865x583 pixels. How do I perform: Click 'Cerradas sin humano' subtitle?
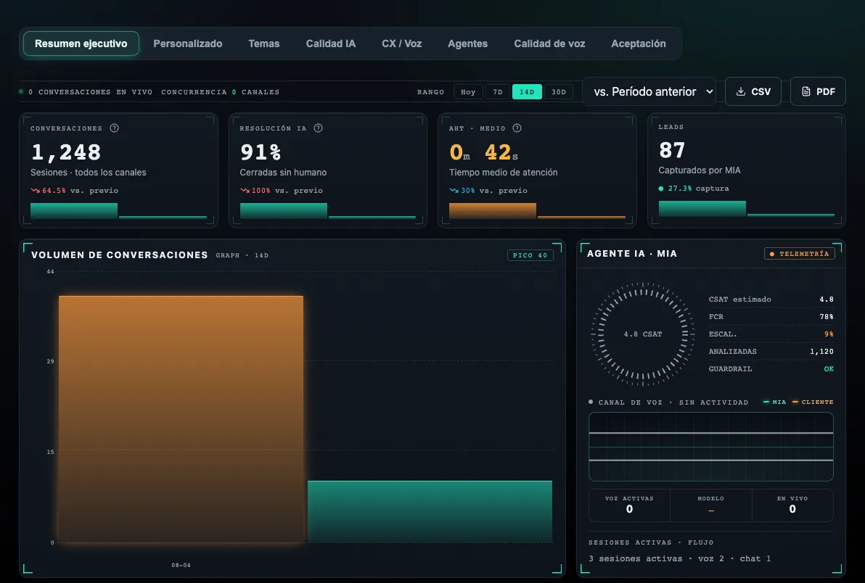click(283, 173)
